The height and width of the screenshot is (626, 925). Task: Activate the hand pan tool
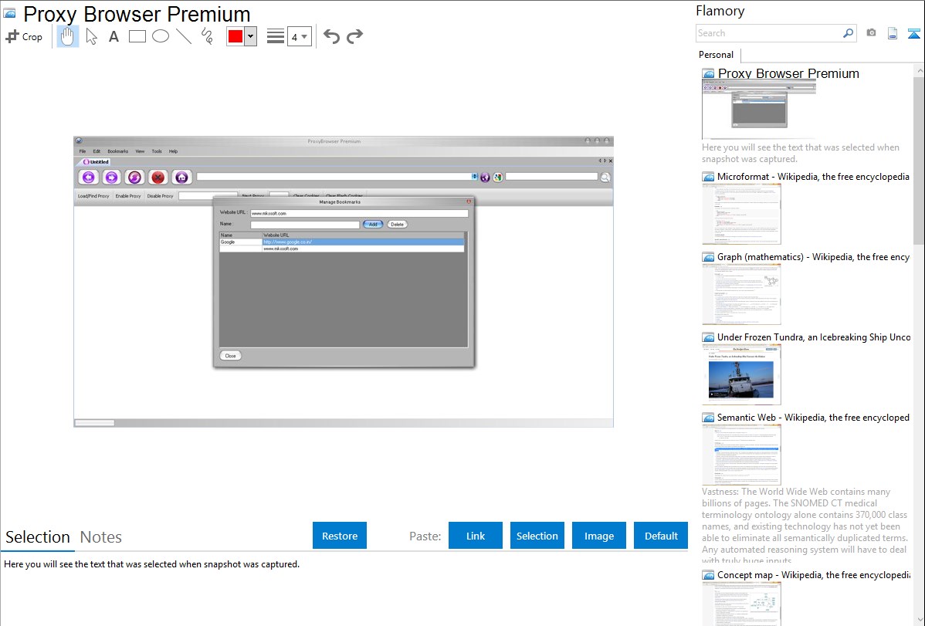67,36
